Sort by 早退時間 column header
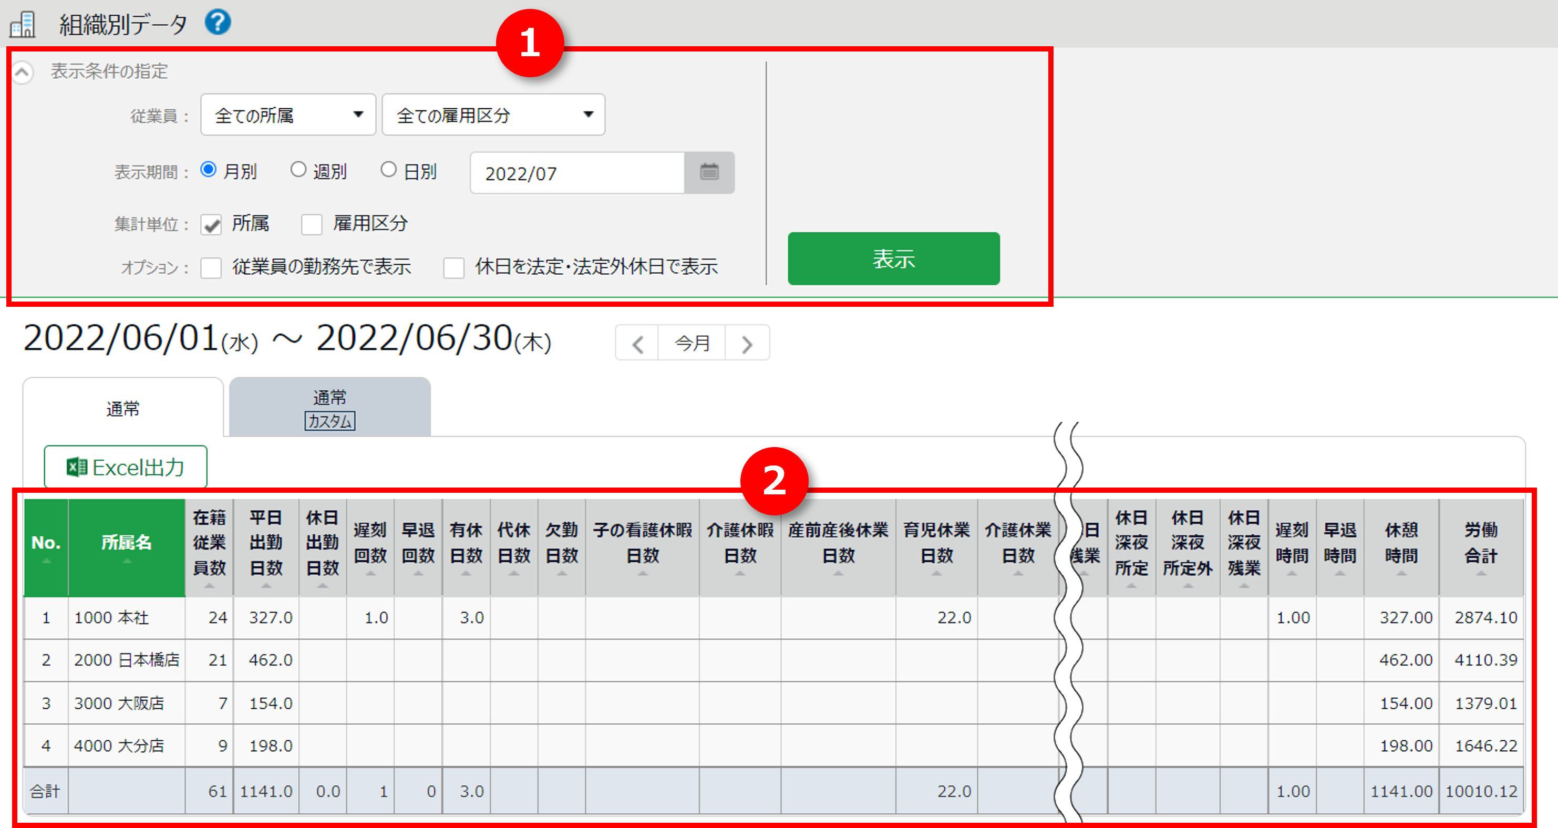The height and width of the screenshot is (828, 1558). pyautogui.click(x=1339, y=547)
